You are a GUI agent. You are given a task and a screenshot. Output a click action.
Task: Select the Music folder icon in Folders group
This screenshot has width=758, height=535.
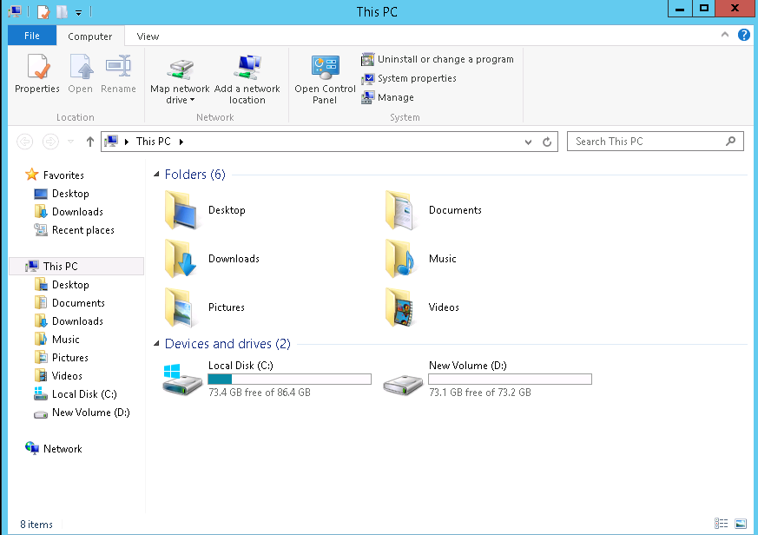pyautogui.click(x=401, y=259)
